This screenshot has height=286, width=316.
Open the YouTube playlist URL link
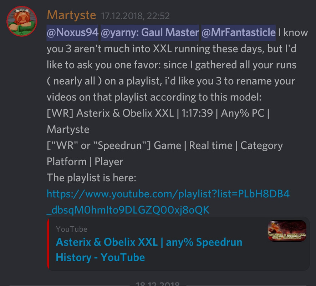[168, 202]
